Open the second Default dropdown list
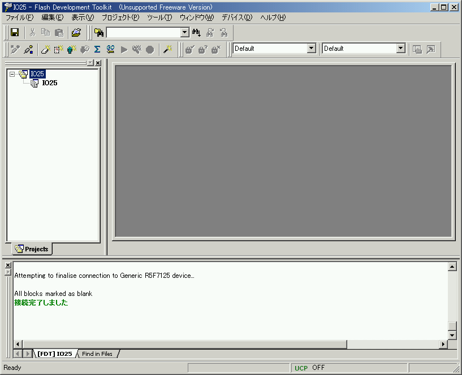This screenshot has height=375, width=462. [x=400, y=49]
